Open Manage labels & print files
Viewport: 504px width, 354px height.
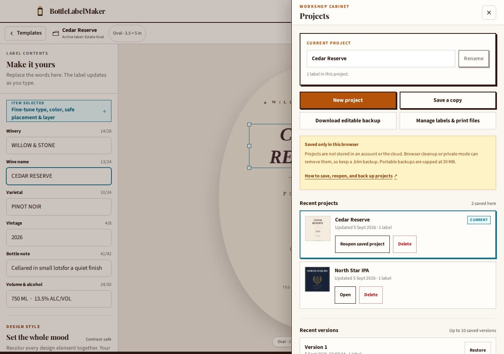[x=448, y=121]
